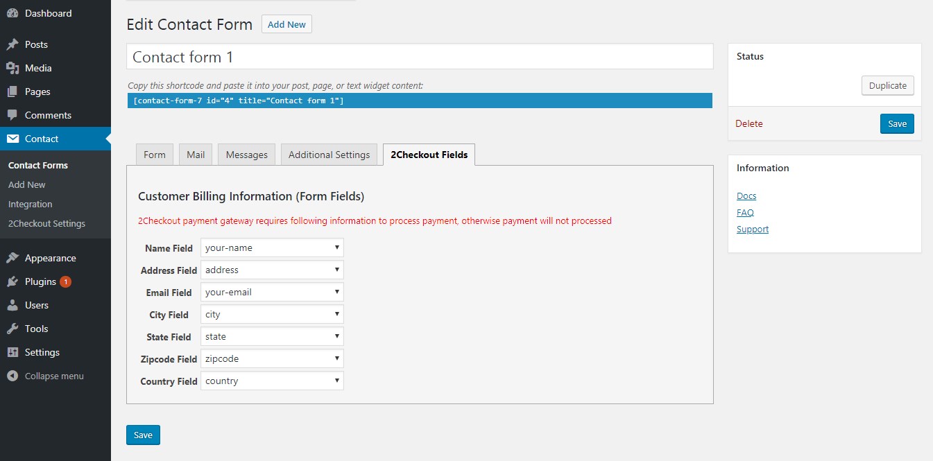
Task: Open the Zipcode Field dropdown
Action: (272, 358)
